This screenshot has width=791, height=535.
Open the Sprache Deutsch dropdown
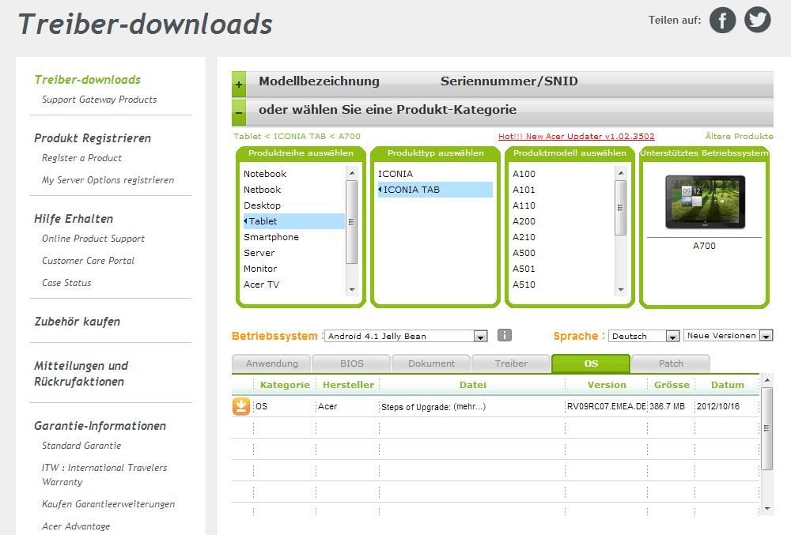pos(644,336)
